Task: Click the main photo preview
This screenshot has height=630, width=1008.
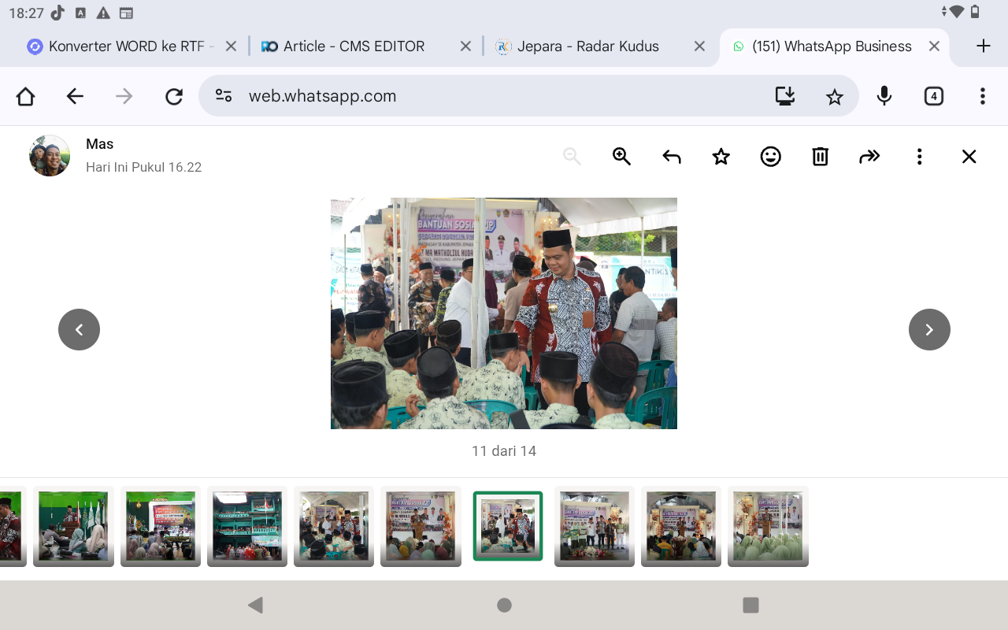Action: click(504, 313)
